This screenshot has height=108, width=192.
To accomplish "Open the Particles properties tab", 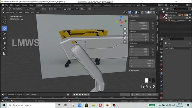I will pyautogui.click(x=161, y=77).
